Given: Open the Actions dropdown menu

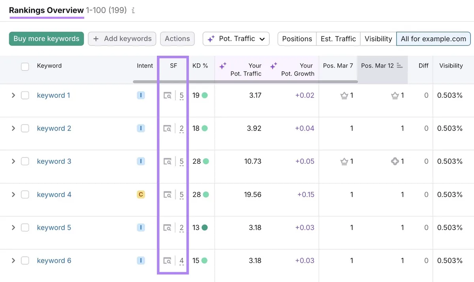Looking at the screenshot, I should pyautogui.click(x=177, y=39).
